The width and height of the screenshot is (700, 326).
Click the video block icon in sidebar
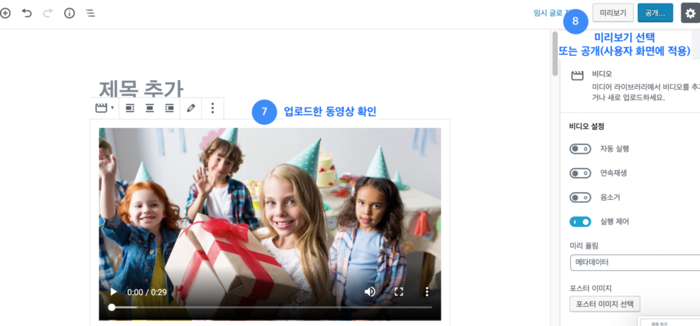click(577, 75)
